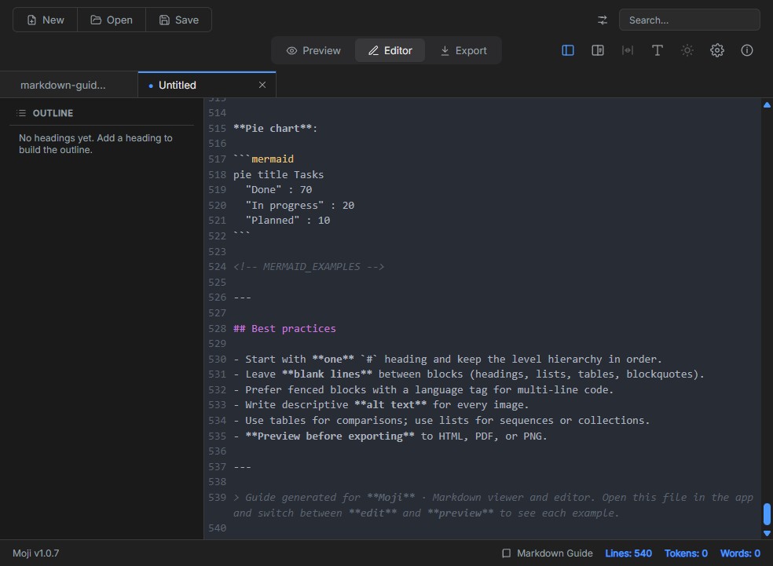
Task: Switch to Editor mode
Action: tap(390, 50)
